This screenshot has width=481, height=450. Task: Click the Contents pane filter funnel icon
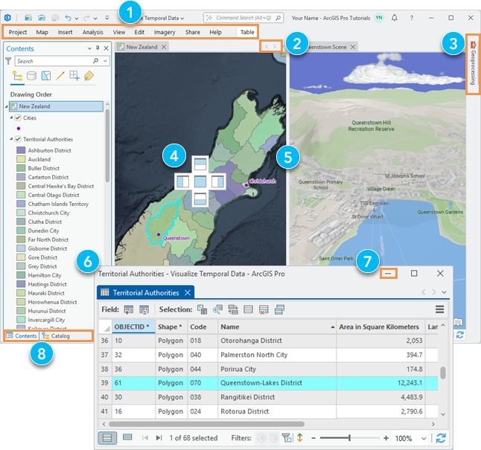[x=8, y=61]
